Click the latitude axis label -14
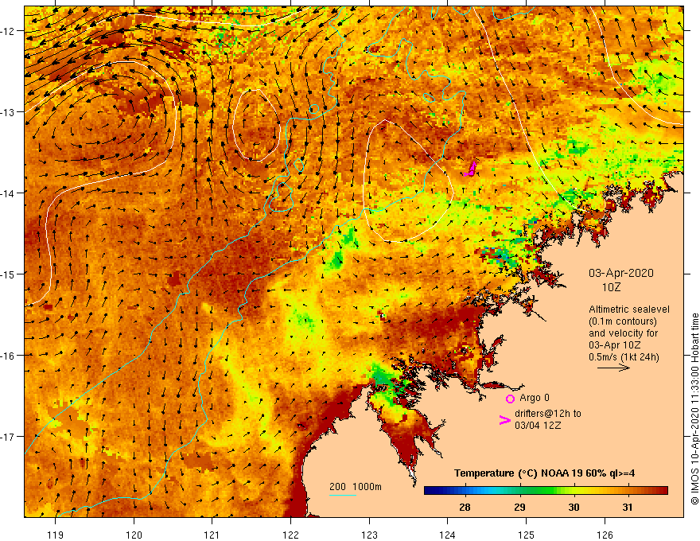700x541 pixels. click(9, 193)
